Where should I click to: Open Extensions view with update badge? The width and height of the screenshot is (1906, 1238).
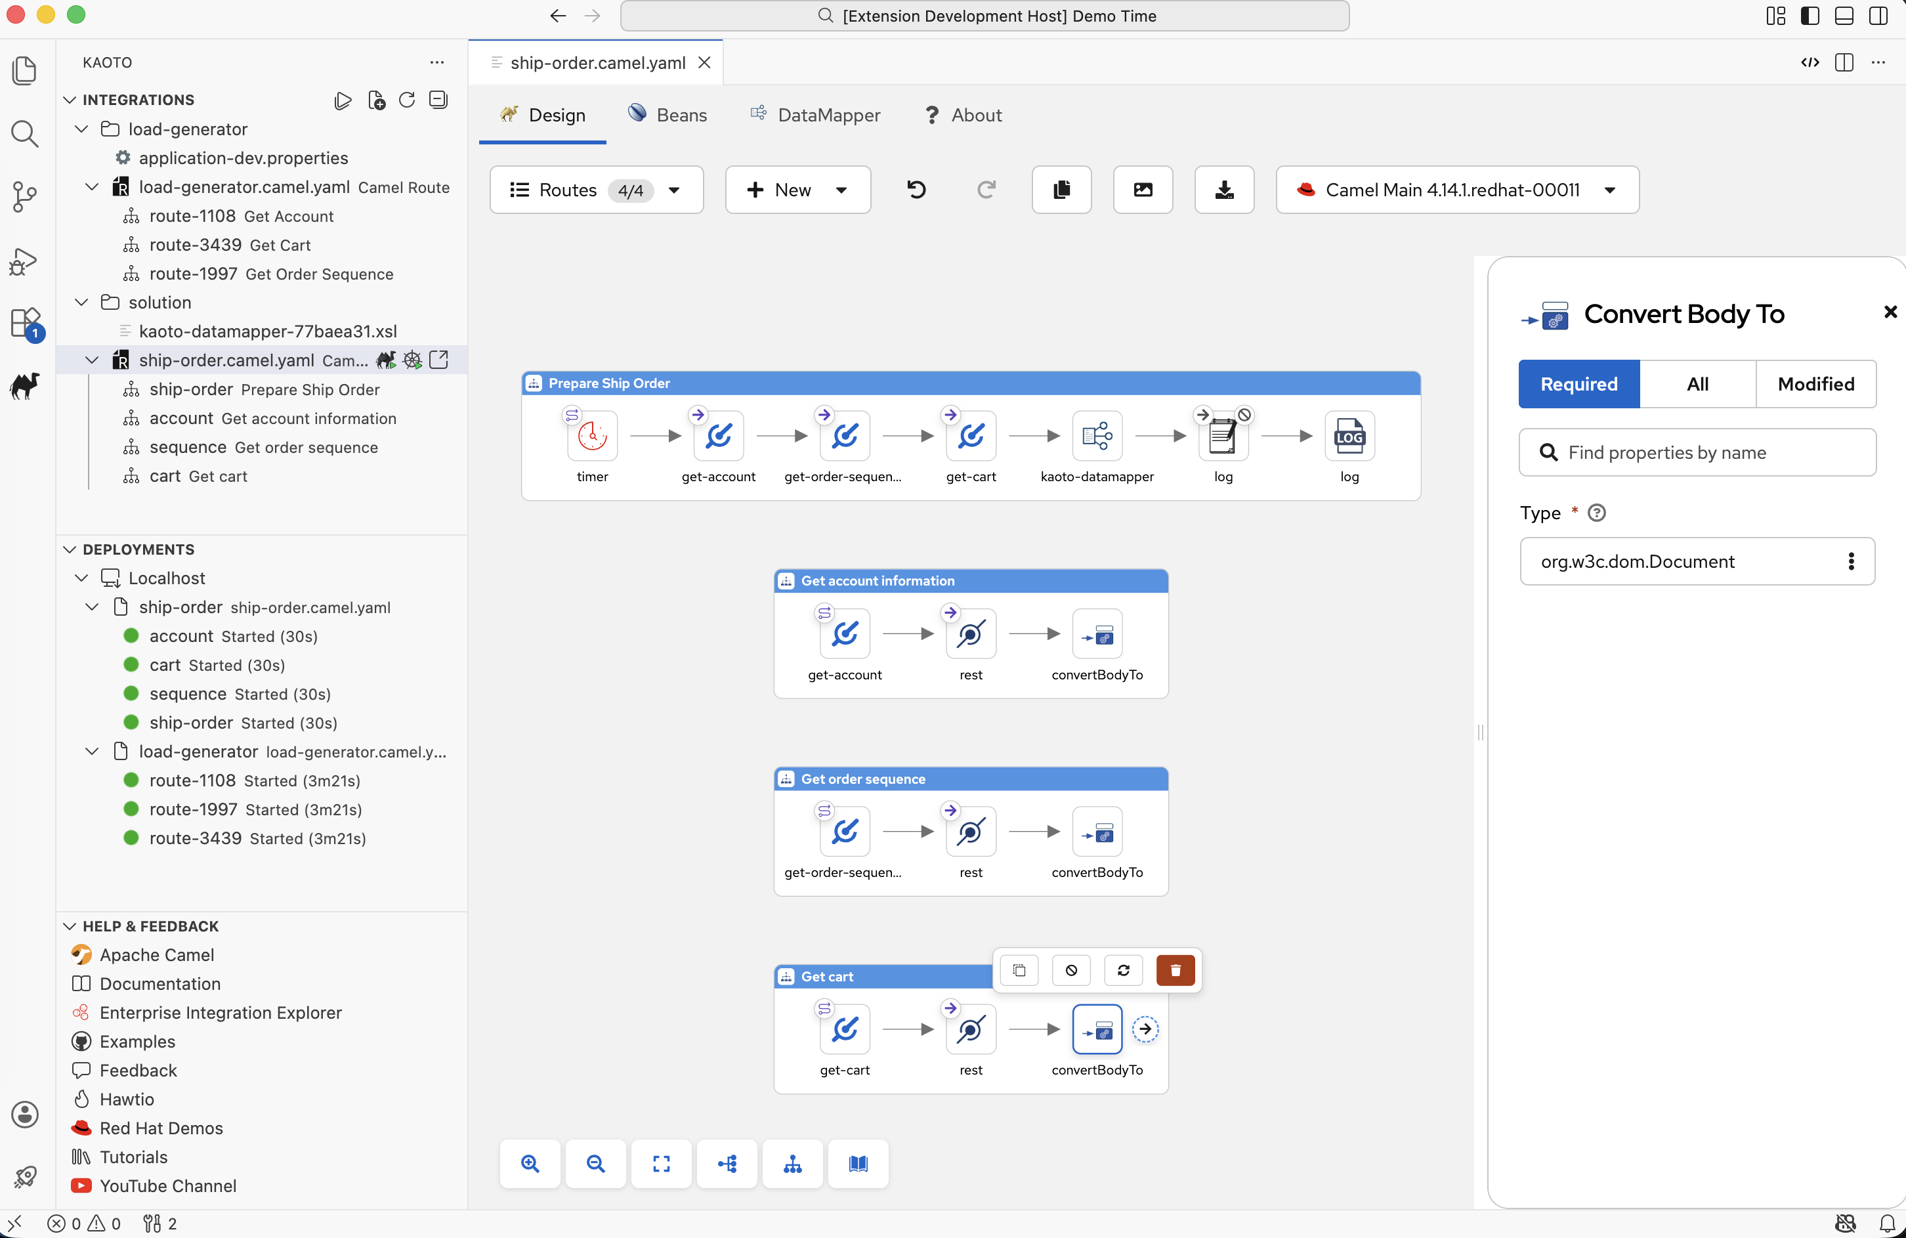click(x=26, y=324)
